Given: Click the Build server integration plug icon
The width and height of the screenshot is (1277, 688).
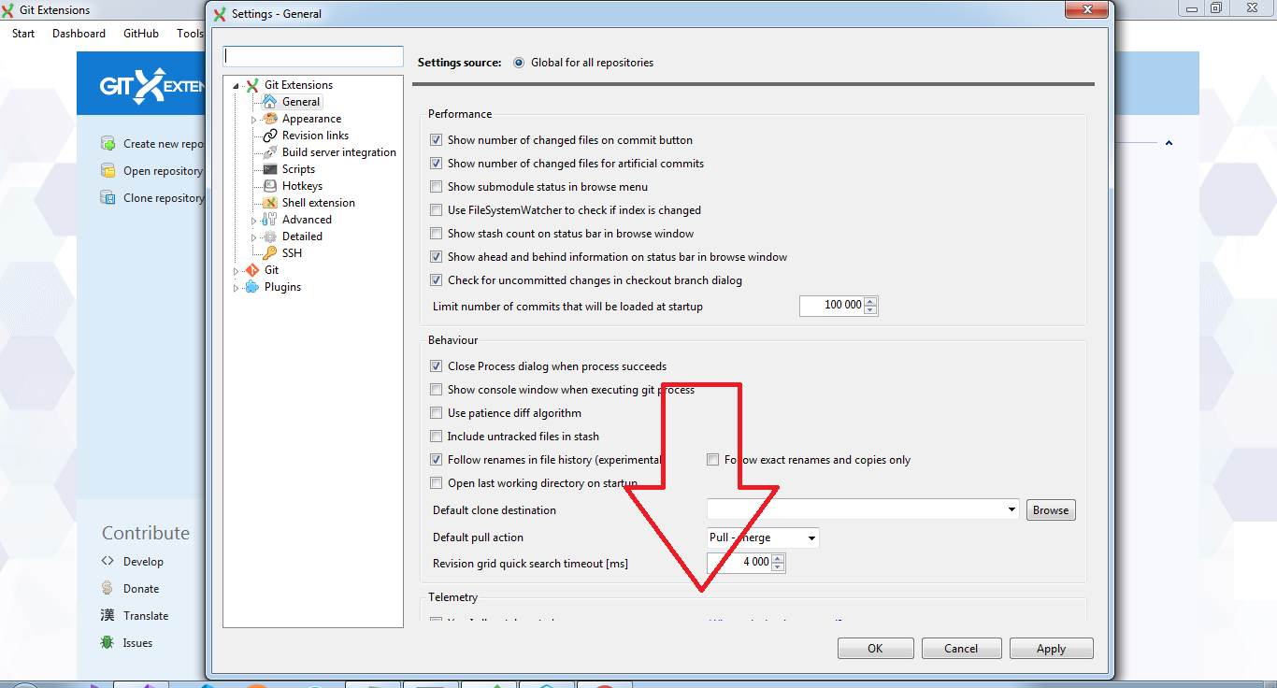Looking at the screenshot, I should coord(269,151).
